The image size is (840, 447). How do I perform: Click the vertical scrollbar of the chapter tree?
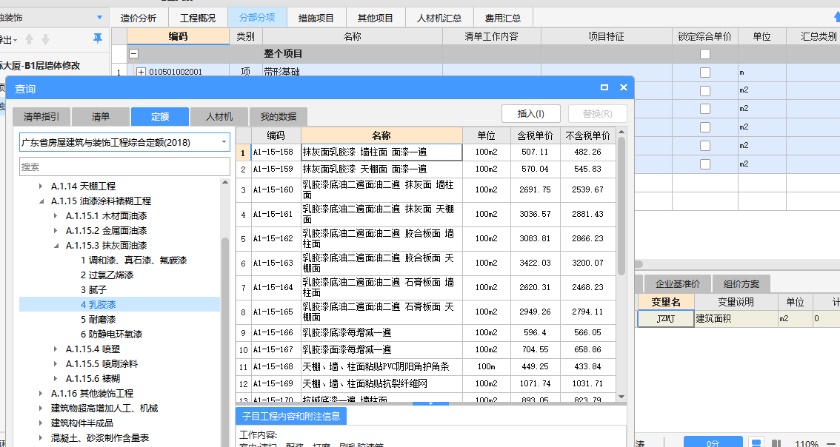point(225,343)
